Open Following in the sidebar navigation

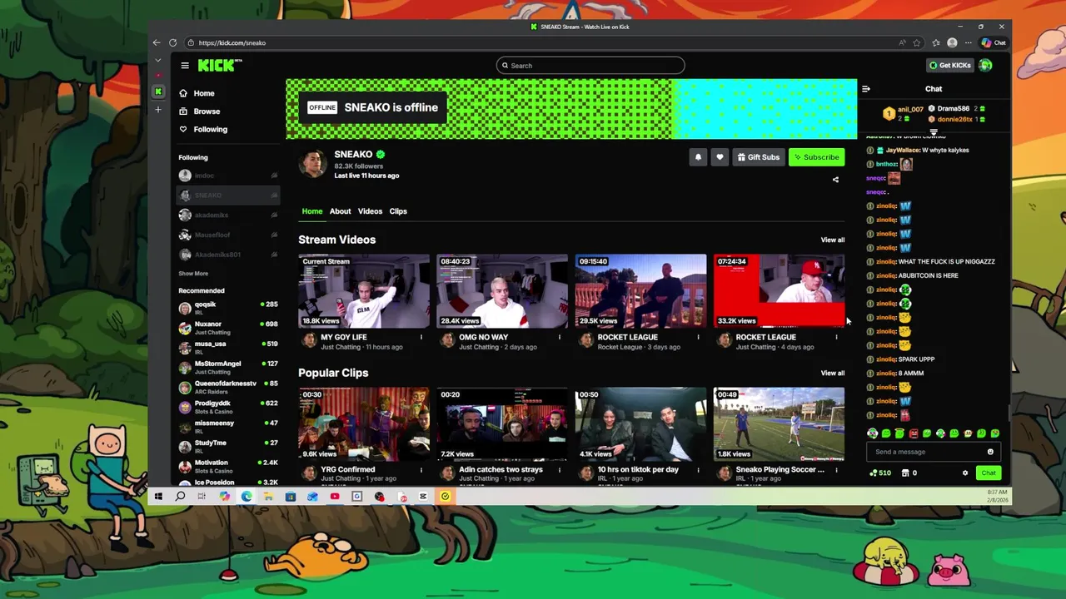tap(203, 130)
